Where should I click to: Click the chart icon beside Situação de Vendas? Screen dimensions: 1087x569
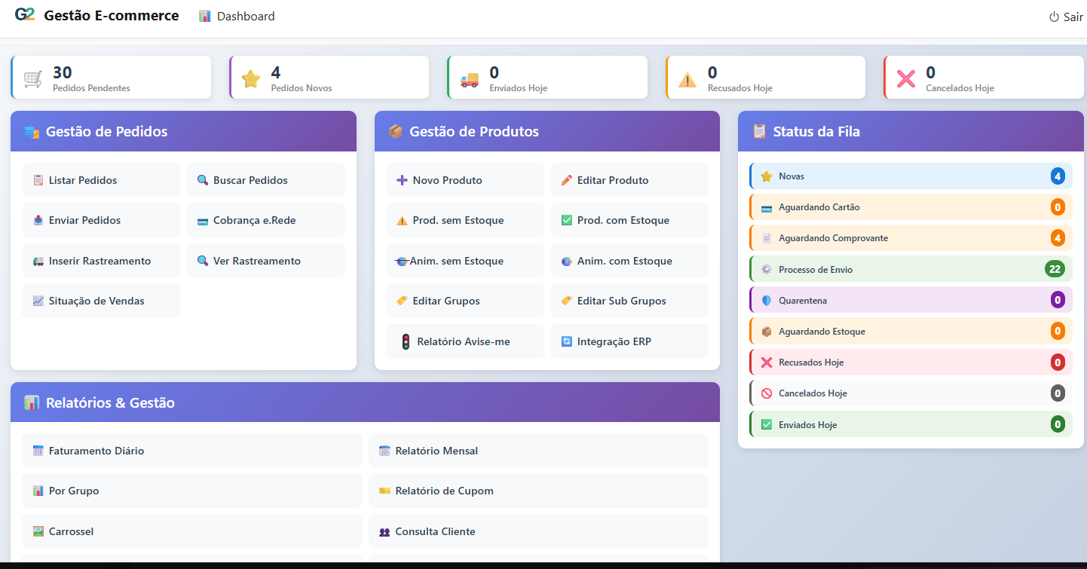point(38,301)
